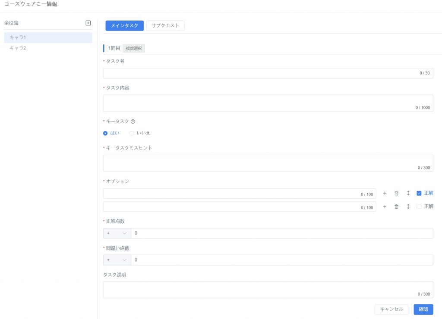Delete the second option using trash icon
This screenshot has height=319, width=442.
point(396,207)
